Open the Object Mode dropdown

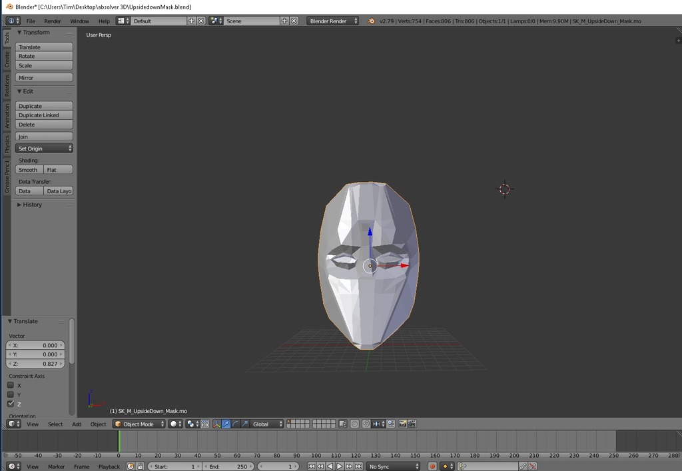[139, 424]
